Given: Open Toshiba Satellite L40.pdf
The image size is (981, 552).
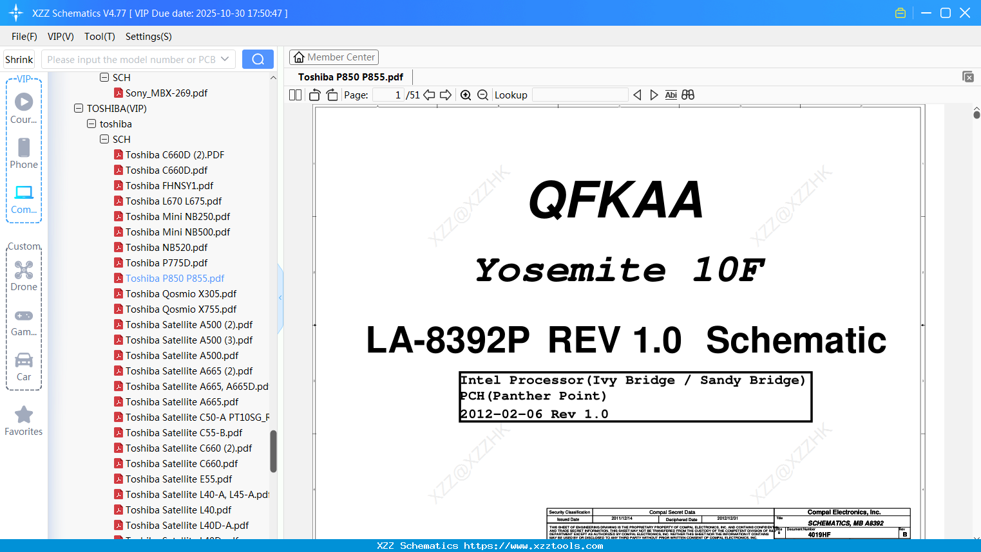Looking at the screenshot, I should tap(178, 510).
